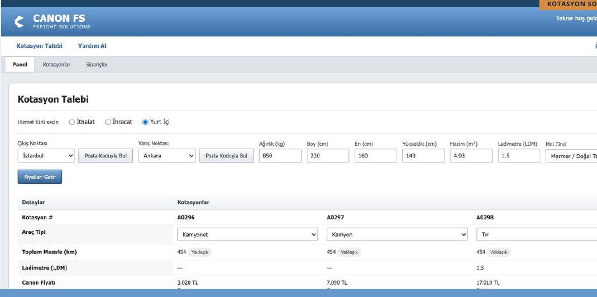This screenshot has height=297, width=597.
Task: Click Posta Koduyla Bul beside Ankara
Action: click(x=226, y=156)
